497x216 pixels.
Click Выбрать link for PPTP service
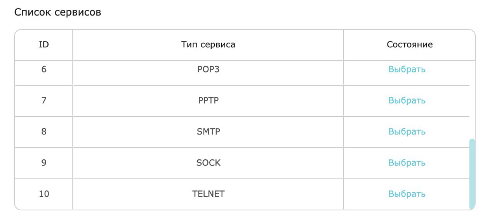pyautogui.click(x=407, y=100)
